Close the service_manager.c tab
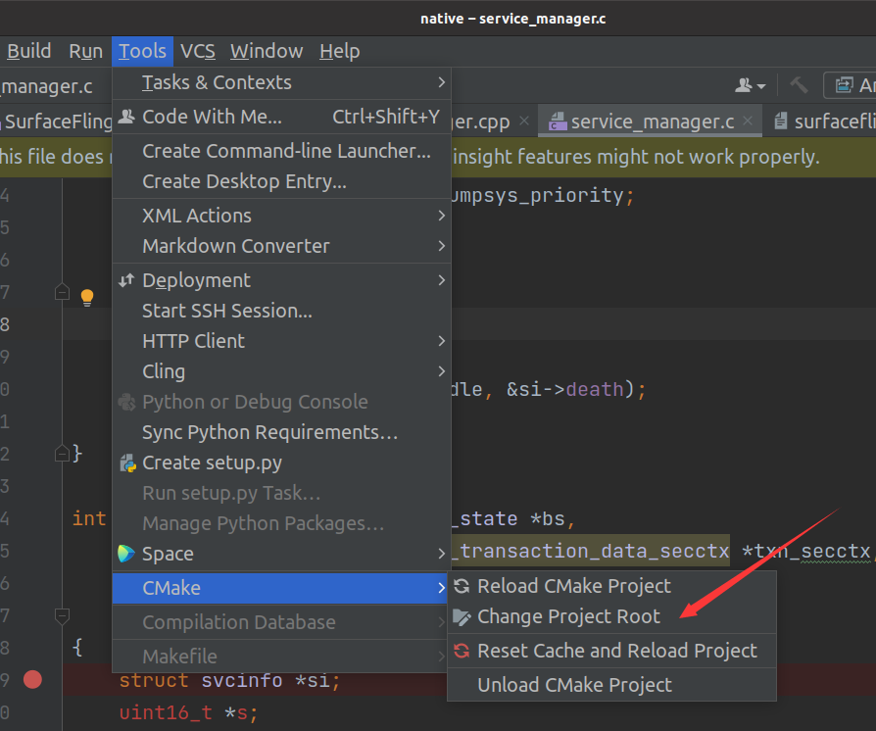 [x=748, y=122]
